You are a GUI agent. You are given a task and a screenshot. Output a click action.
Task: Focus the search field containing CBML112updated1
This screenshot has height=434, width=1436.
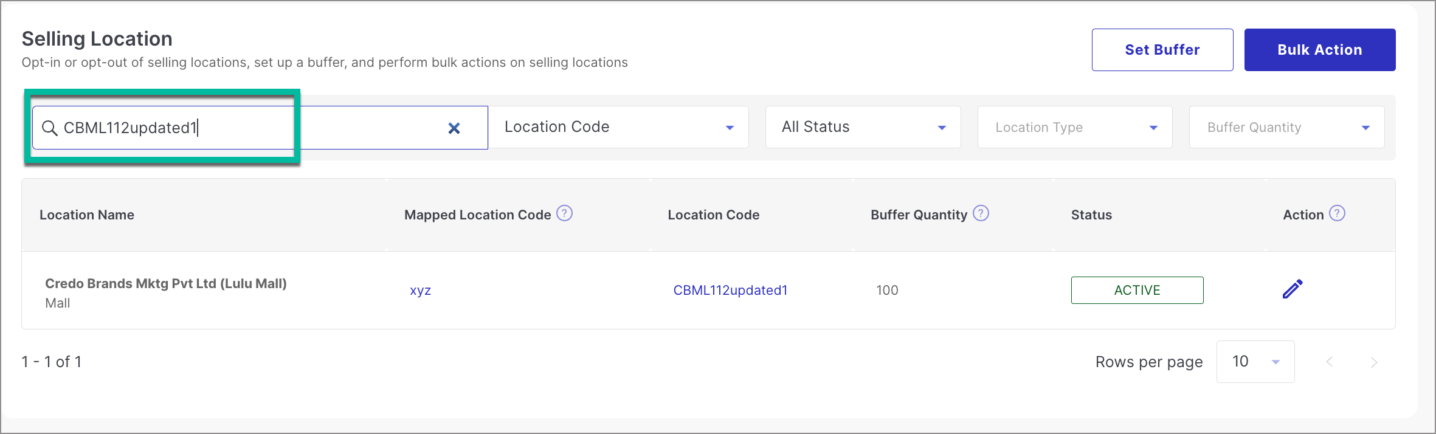coord(260,128)
